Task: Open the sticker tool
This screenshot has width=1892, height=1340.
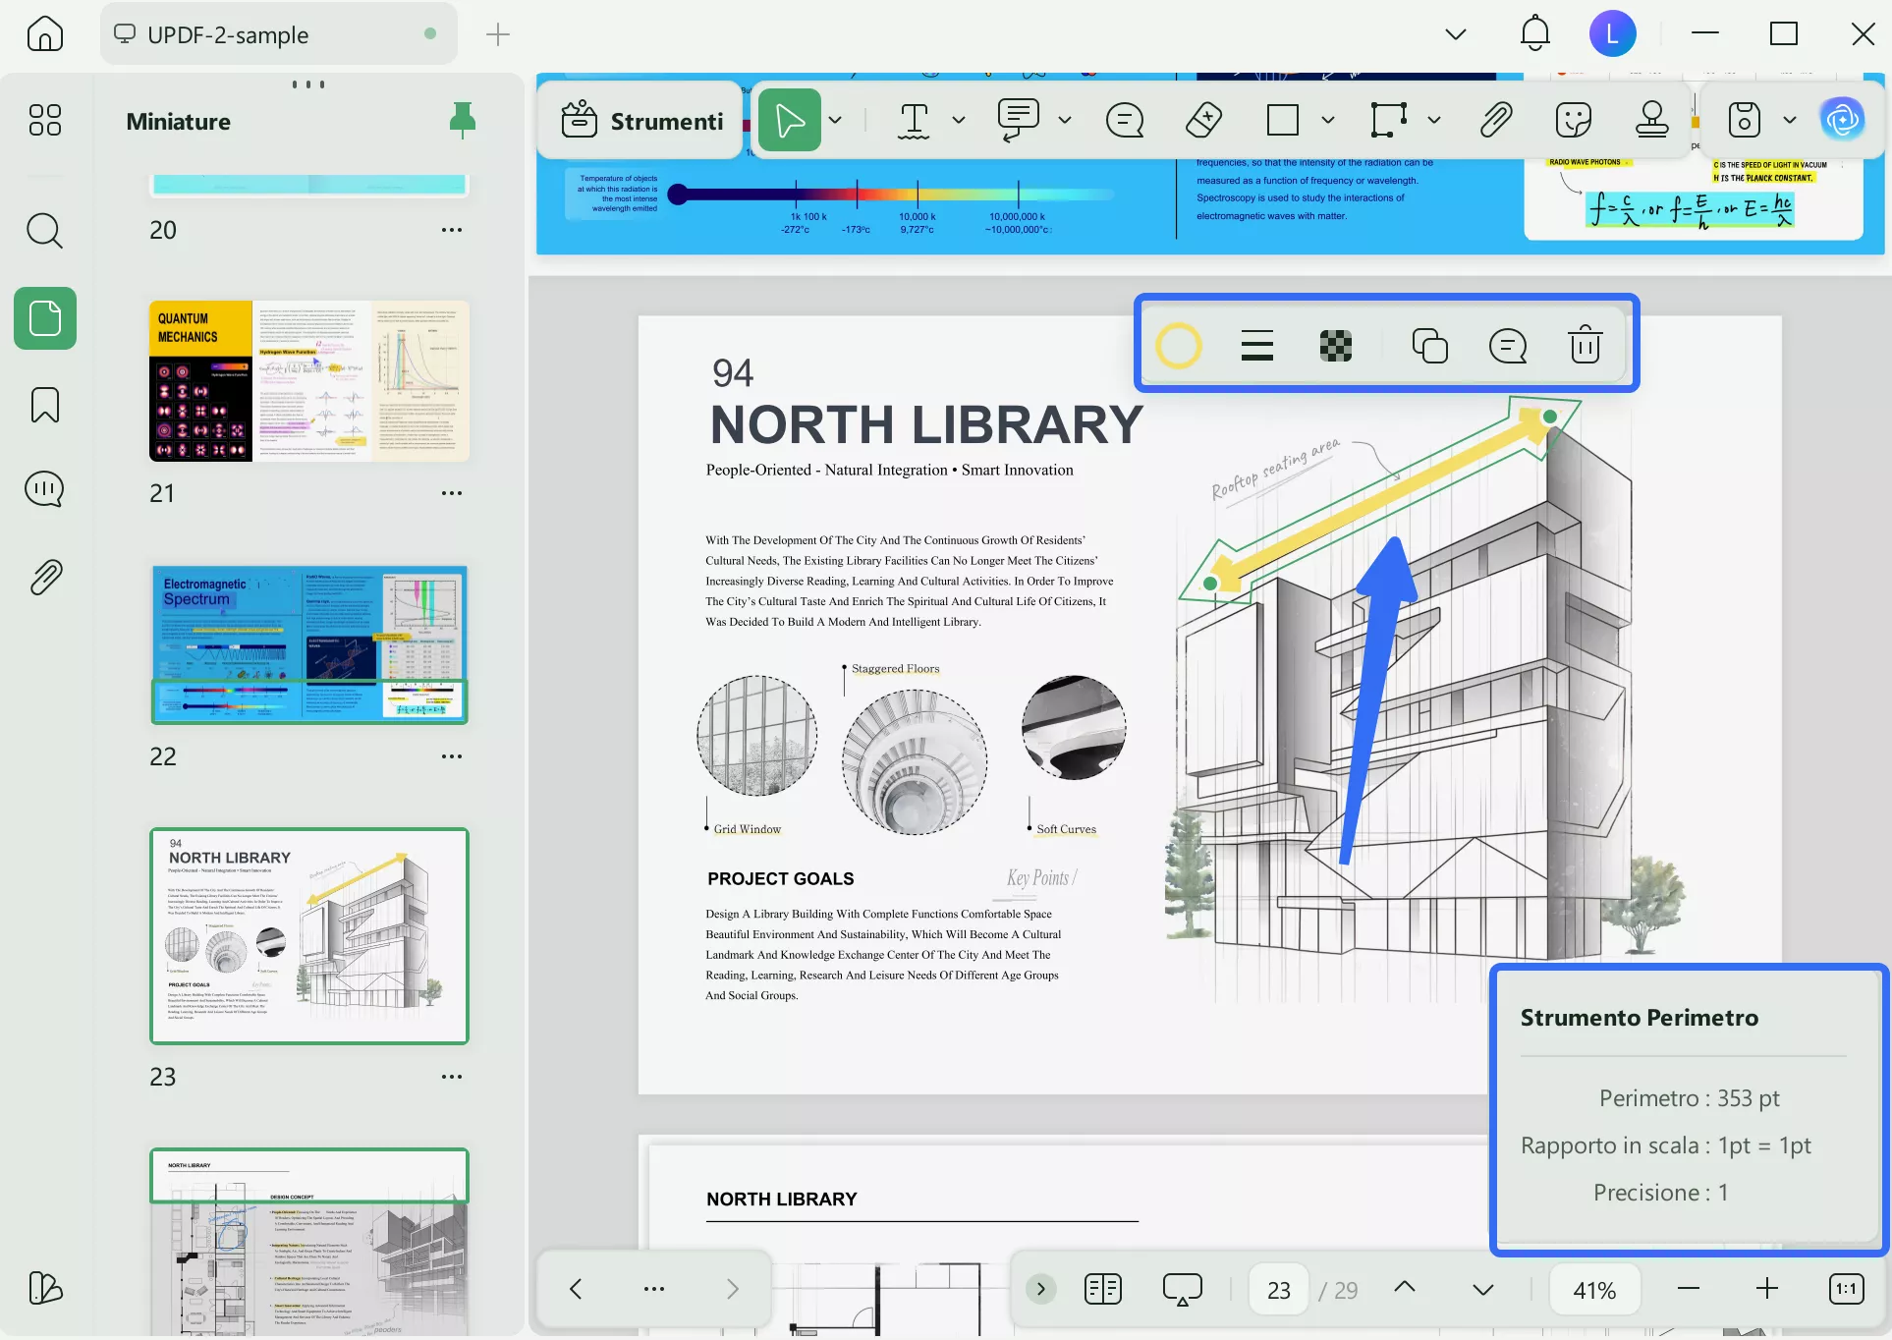Action: 1573,120
